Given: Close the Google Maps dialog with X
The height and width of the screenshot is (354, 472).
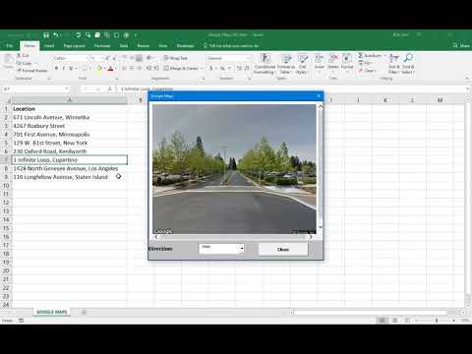Looking at the screenshot, I should click(319, 95).
